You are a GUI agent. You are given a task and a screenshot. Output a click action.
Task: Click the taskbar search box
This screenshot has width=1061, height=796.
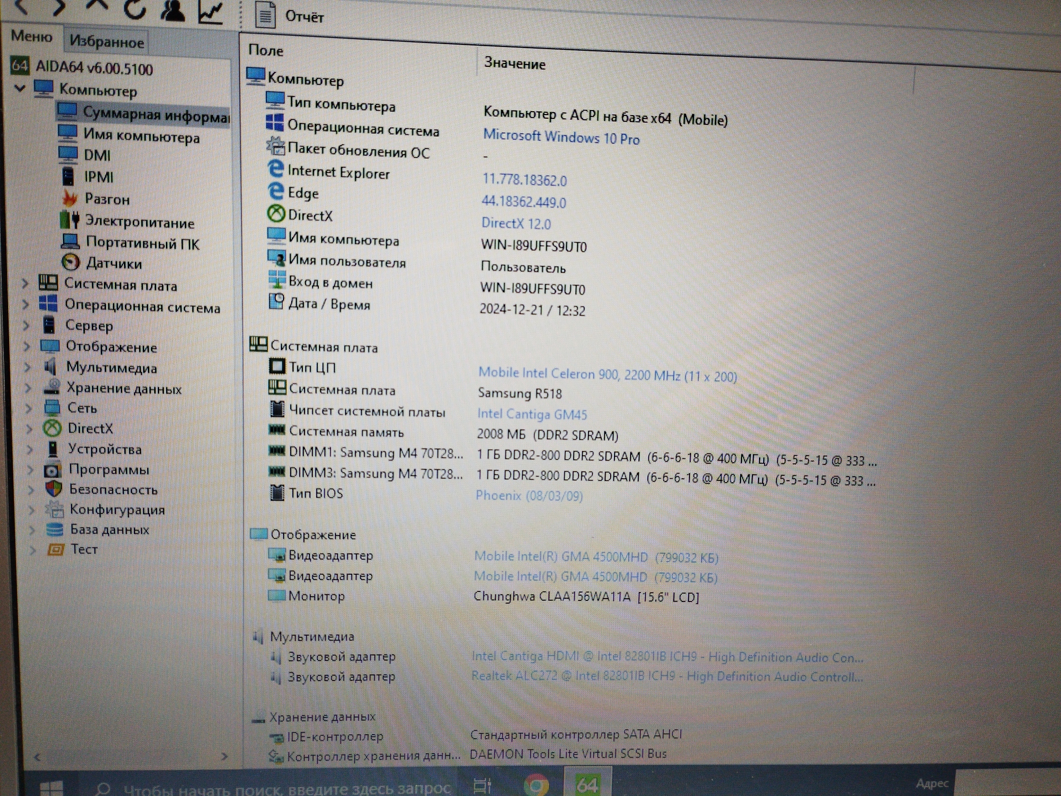pyautogui.click(x=271, y=788)
